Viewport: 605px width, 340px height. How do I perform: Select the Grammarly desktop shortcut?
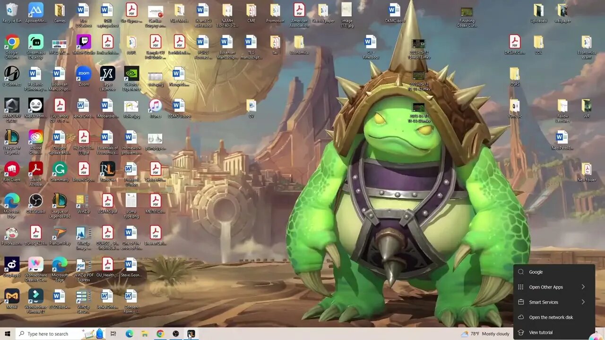tap(60, 171)
